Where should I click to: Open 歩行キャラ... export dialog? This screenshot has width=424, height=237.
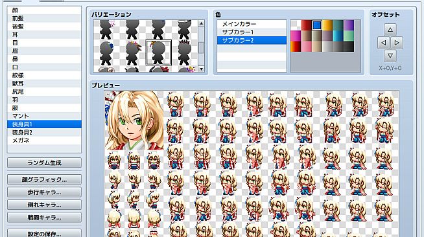tap(44, 192)
